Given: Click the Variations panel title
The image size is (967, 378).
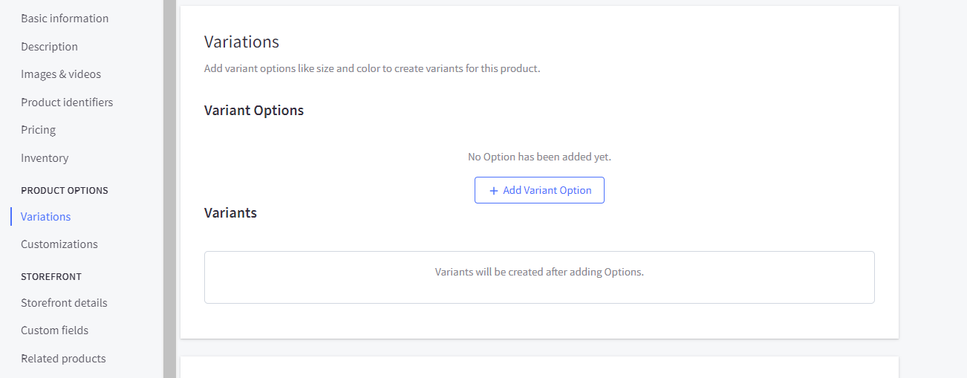Looking at the screenshot, I should (241, 42).
